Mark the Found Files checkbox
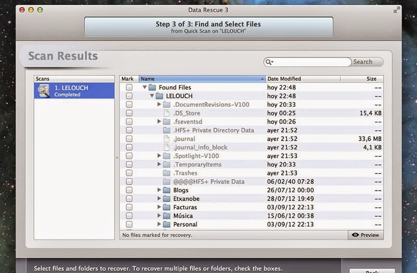This screenshot has height=273, width=417. pyautogui.click(x=129, y=87)
